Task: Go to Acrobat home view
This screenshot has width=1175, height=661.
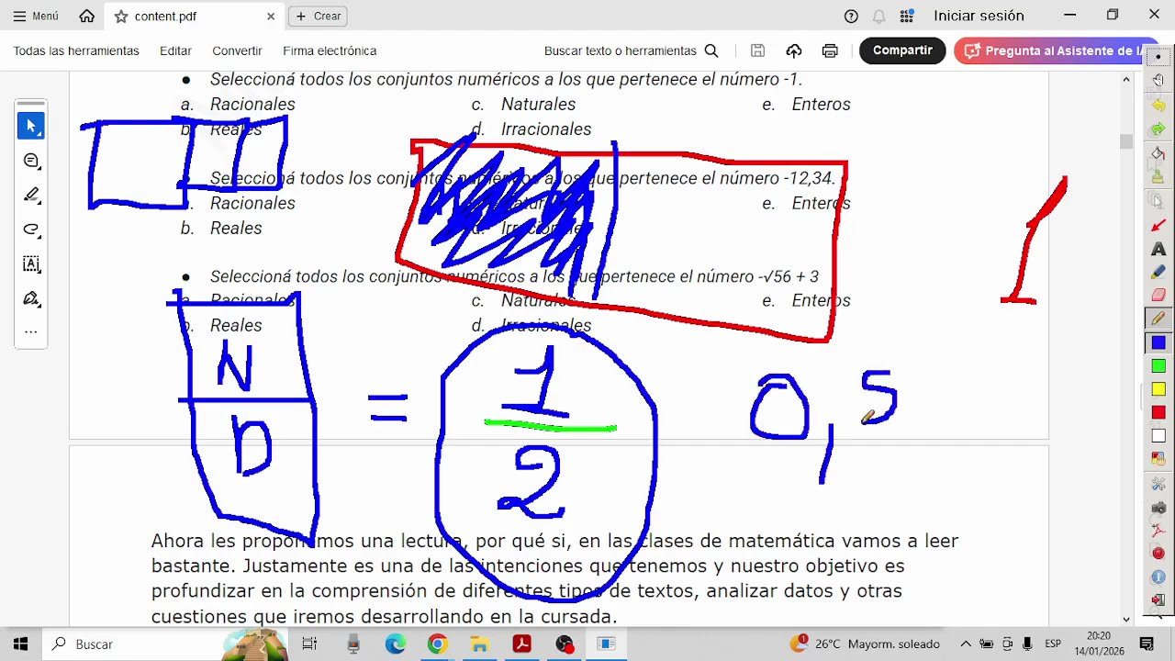Action: [87, 16]
